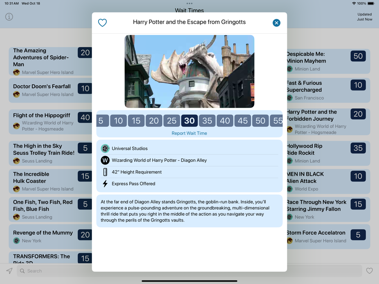Tap the location arrow icon in bottom bar
379x284 pixels.
(9, 271)
